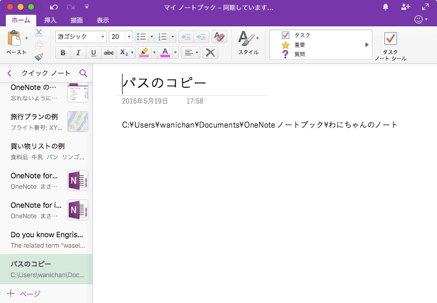Toggle underline formatting
This screenshot has width=437, height=303.
click(x=94, y=53)
